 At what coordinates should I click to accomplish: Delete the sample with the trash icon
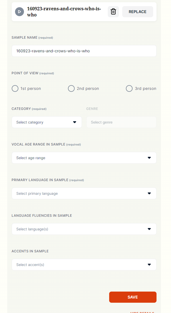click(113, 12)
